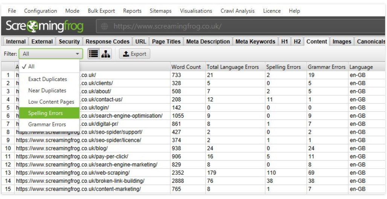
Task: Select the Content tab
Action: (317, 41)
